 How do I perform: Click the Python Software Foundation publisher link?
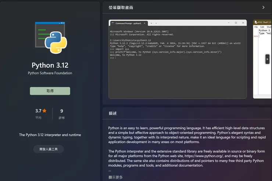pyautogui.click(x=50, y=73)
